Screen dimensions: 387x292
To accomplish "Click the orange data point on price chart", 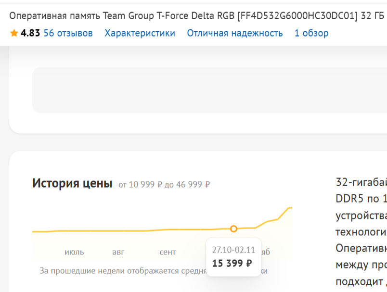I will [x=233, y=229].
